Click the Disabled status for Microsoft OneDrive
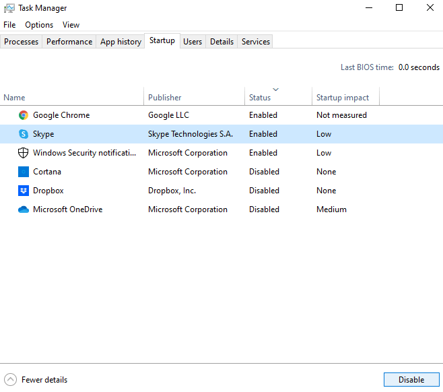The height and width of the screenshot is (392, 443). tap(264, 209)
